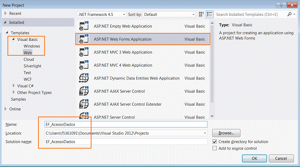Select ASP.NET AJAX Server Control Extender text

click(x=128, y=104)
